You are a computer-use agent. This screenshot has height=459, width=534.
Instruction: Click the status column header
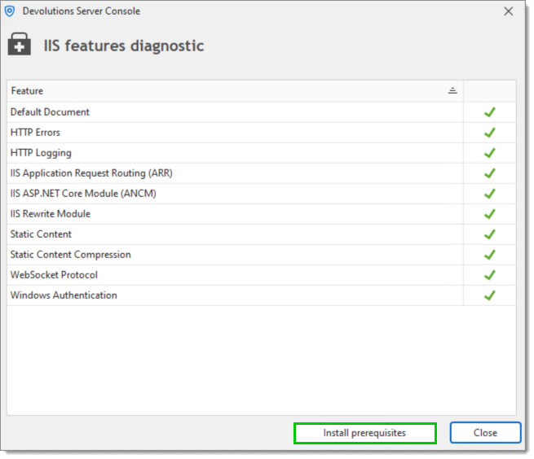[490, 91]
